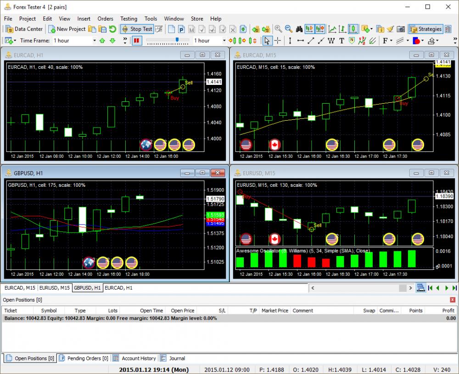Take a chart screenshot with the camera icon

click(x=400, y=28)
